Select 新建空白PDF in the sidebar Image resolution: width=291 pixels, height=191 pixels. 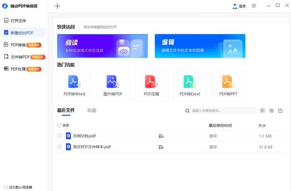pos(23,33)
